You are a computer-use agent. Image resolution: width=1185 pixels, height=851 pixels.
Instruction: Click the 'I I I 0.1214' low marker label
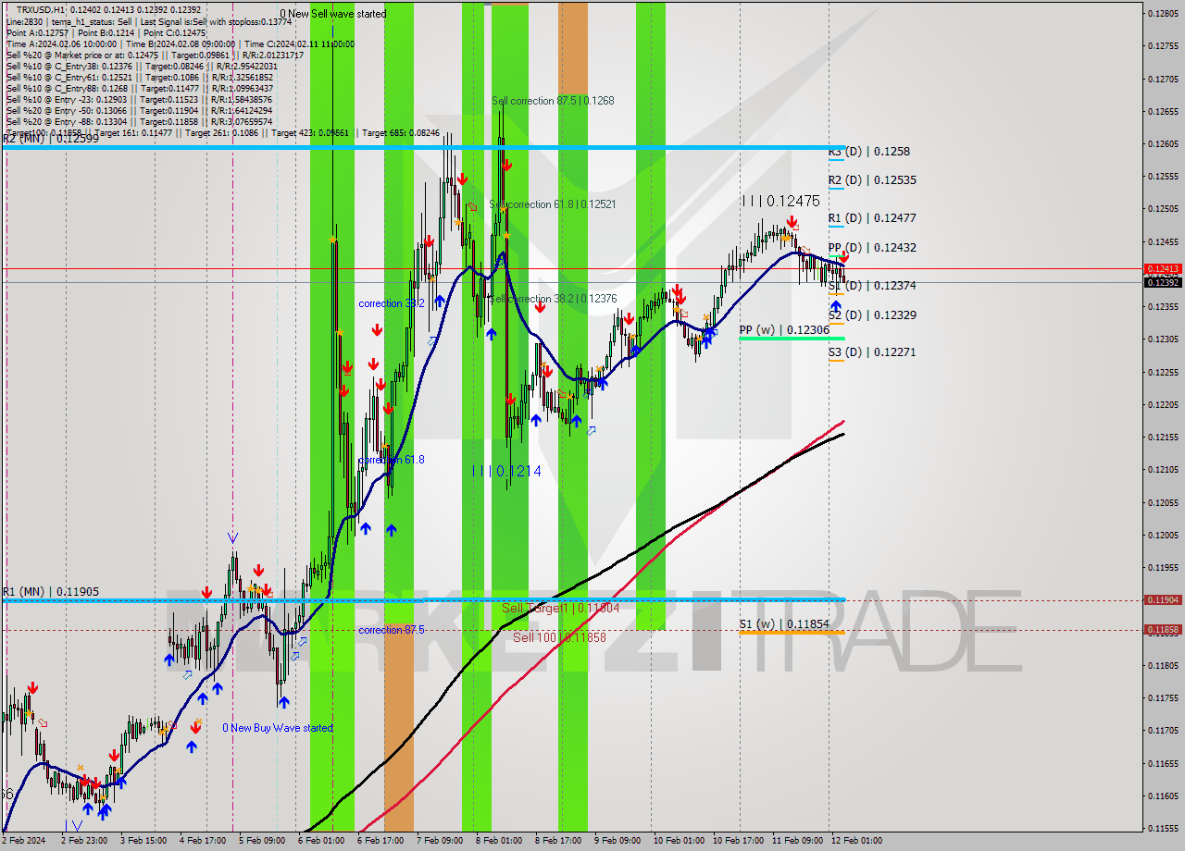coord(506,471)
